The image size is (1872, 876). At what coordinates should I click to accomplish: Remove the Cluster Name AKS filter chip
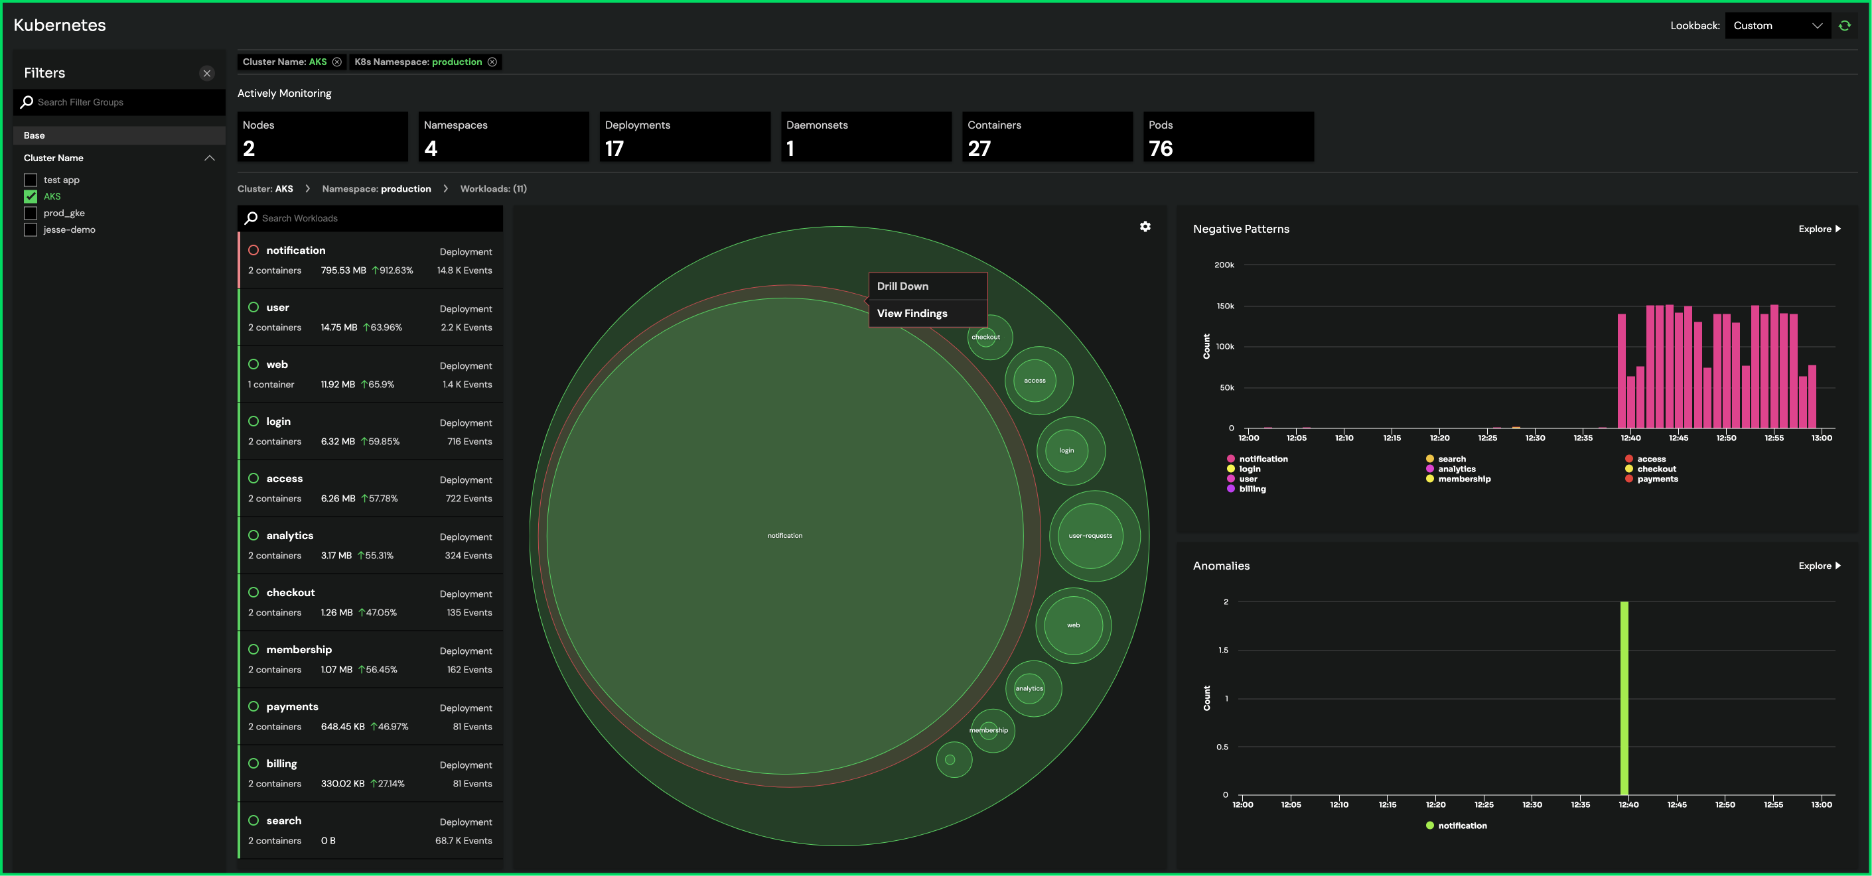click(337, 62)
